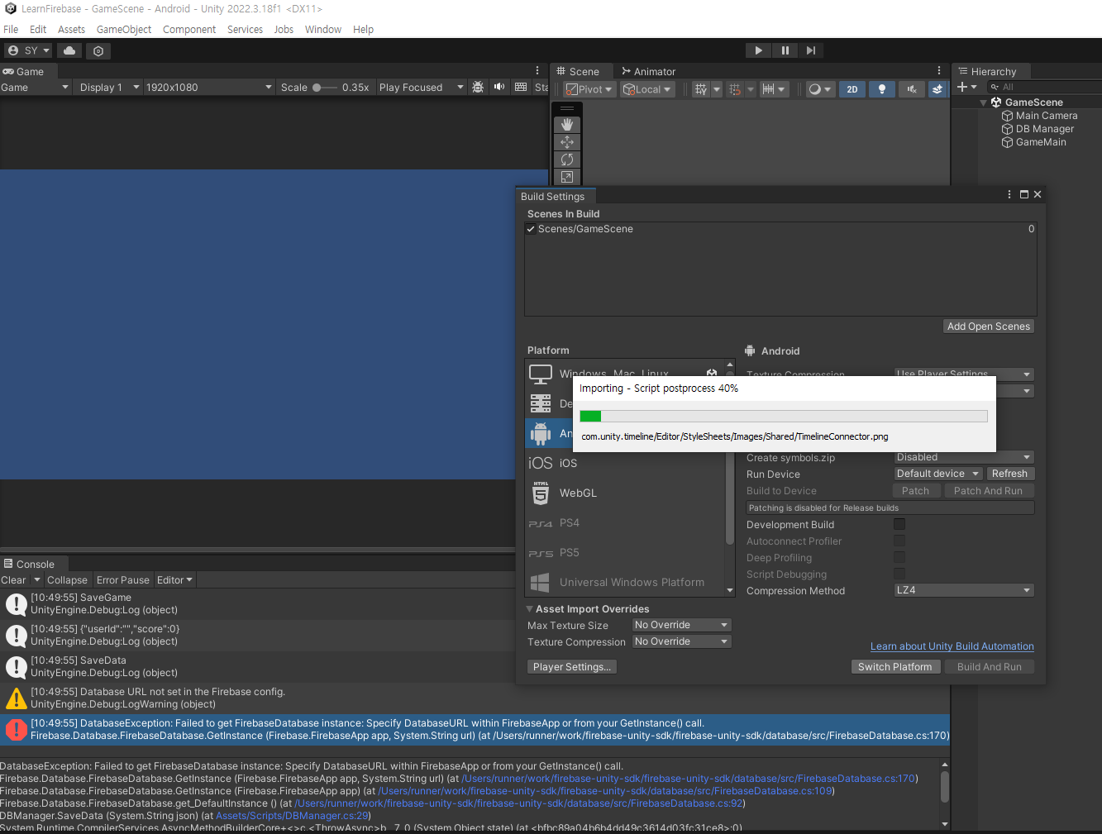Select the Scale tool in Scene
Screen dimensions: 1102x834
pyautogui.click(x=567, y=177)
